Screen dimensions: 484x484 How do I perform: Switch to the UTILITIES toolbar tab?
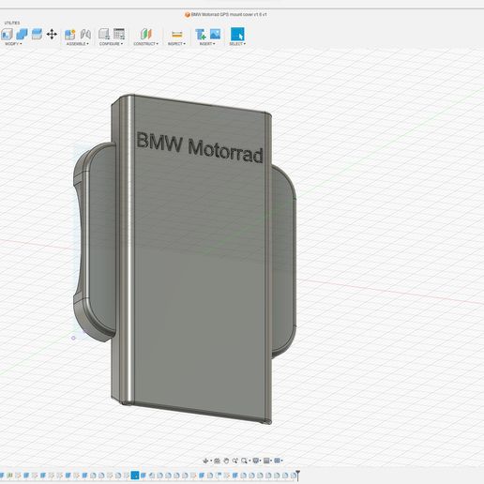point(12,23)
